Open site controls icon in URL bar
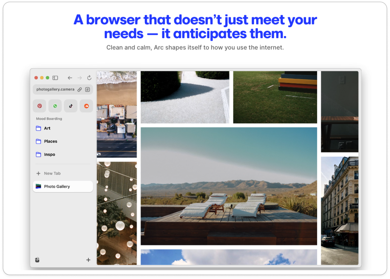The width and height of the screenshot is (390, 279). coord(87,90)
